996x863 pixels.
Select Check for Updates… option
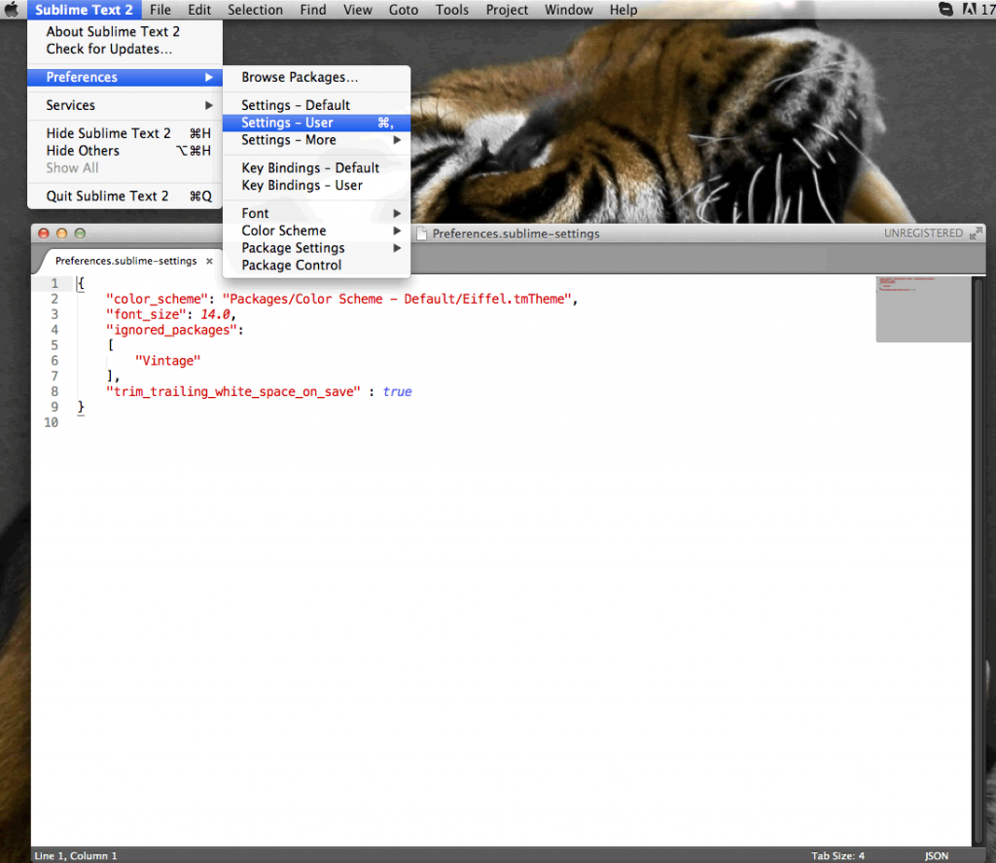coord(109,49)
